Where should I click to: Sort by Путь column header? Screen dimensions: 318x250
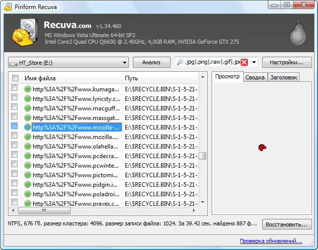tap(160, 78)
